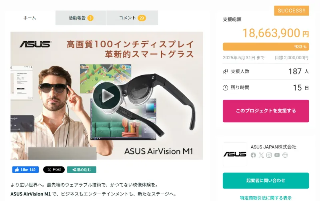Click the SUCCESS!! badge
The image size is (320, 201).
click(x=292, y=11)
